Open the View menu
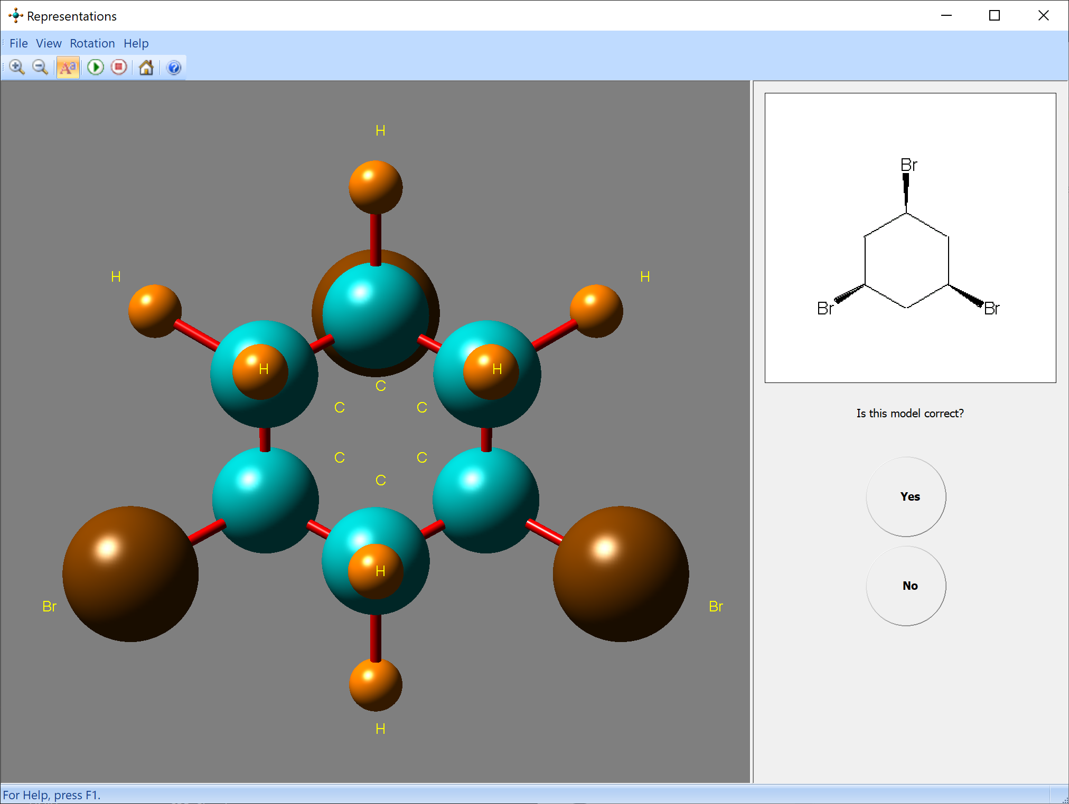1069x804 pixels. point(49,43)
